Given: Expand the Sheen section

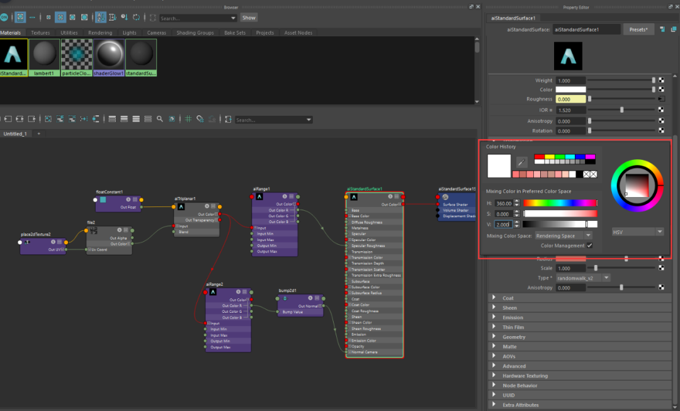Looking at the screenshot, I should (494, 307).
